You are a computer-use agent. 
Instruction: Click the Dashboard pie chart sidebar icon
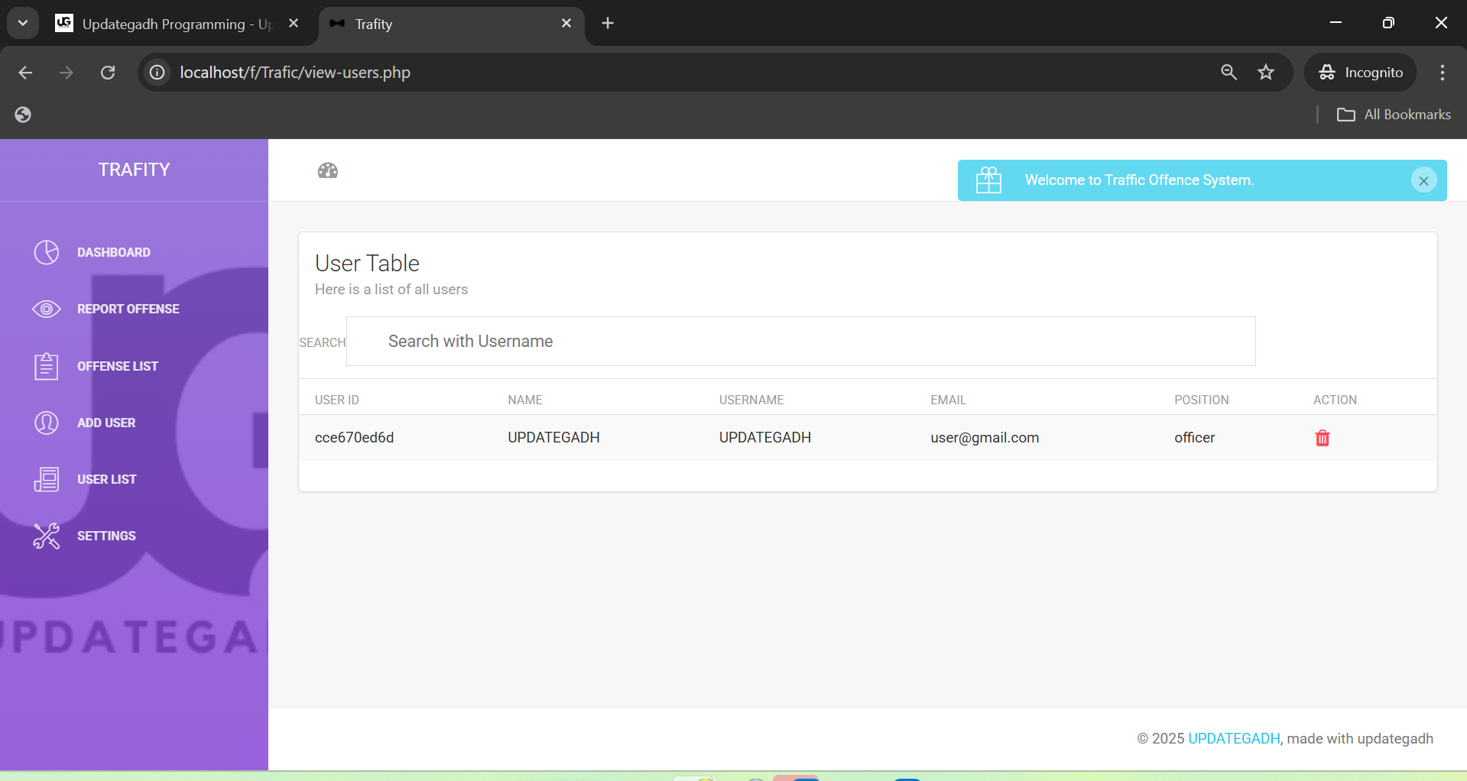tap(46, 252)
